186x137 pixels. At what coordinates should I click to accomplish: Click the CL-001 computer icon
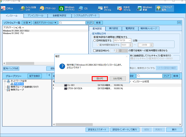coord(65,85)
